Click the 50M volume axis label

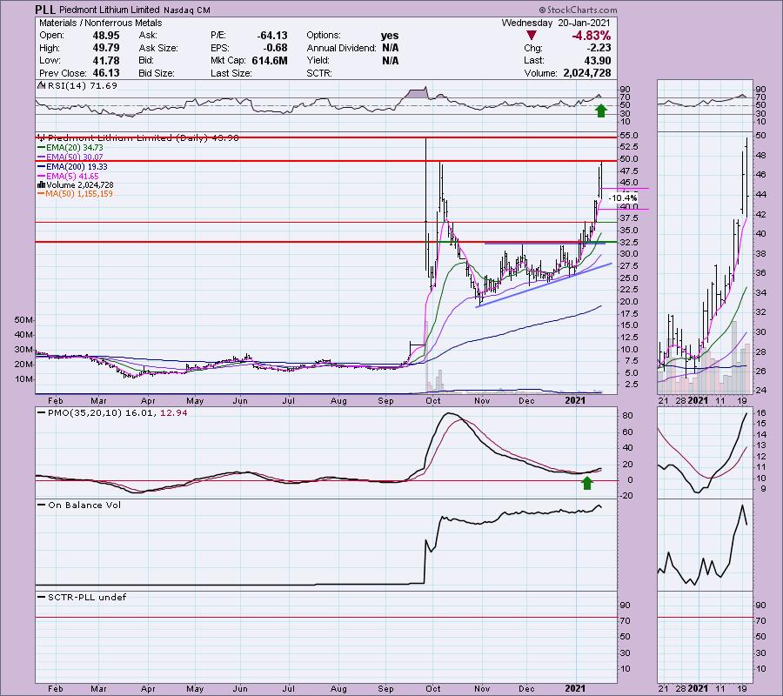24,319
